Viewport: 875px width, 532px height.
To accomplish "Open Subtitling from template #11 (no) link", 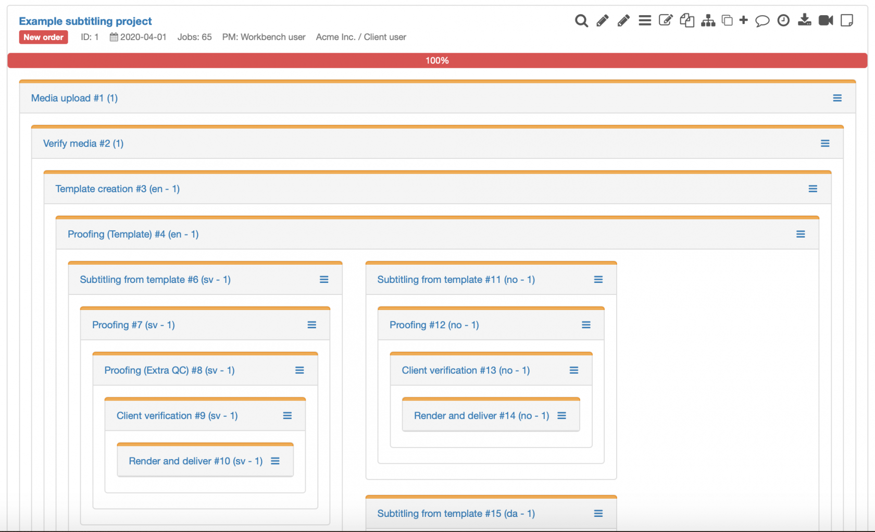I will (456, 279).
